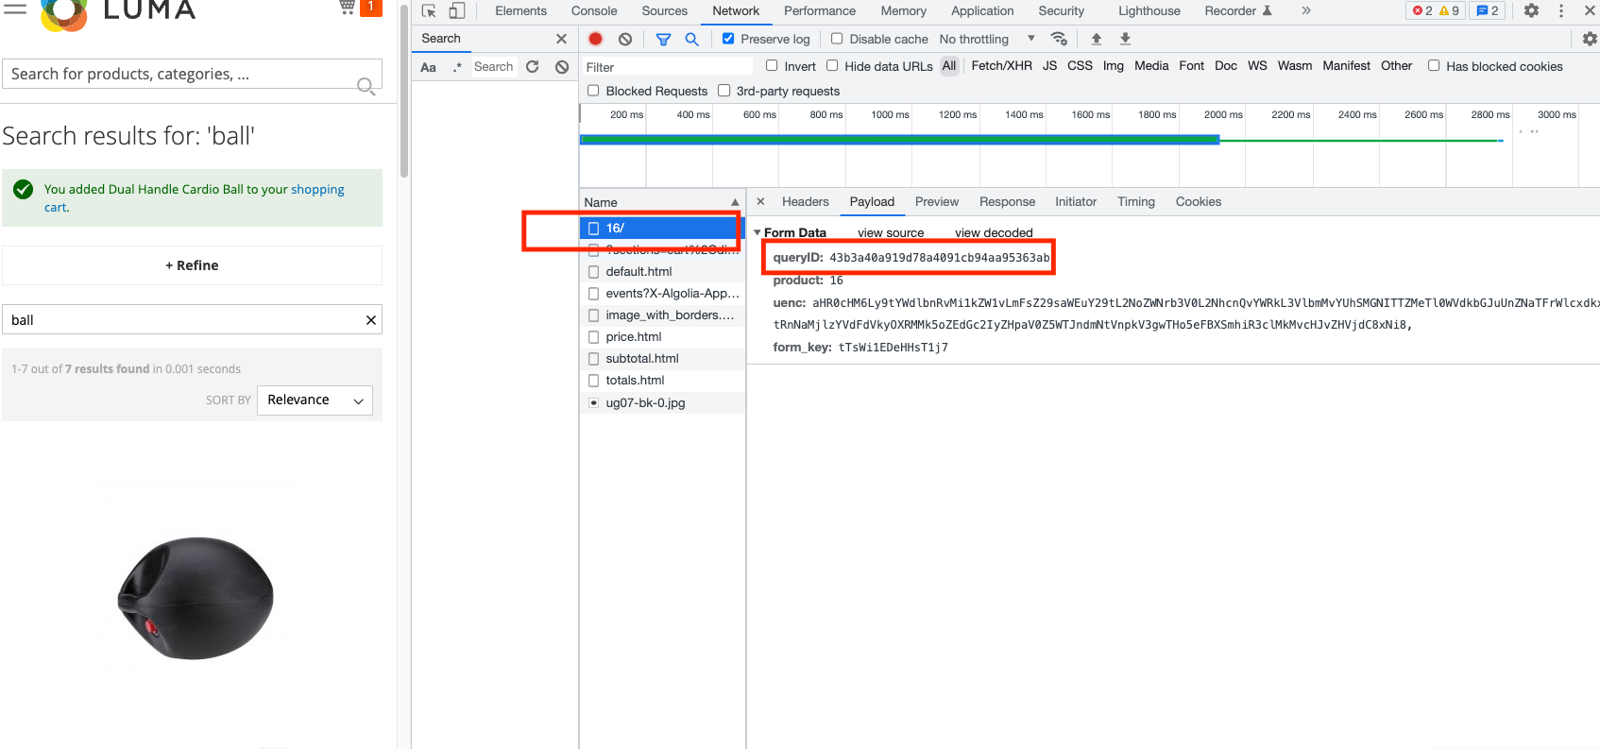Refresh the DevTools search results
The image size is (1600, 749).
pyautogui.click(x=533, y=67)
